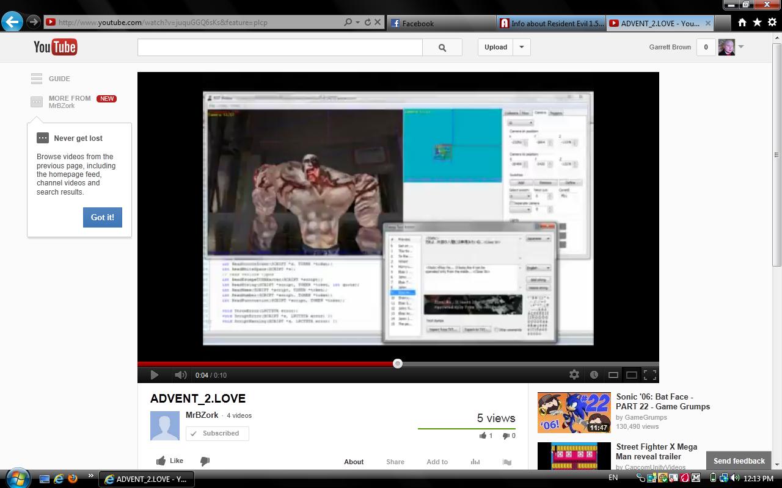Mute the video volume

(180, 375)
